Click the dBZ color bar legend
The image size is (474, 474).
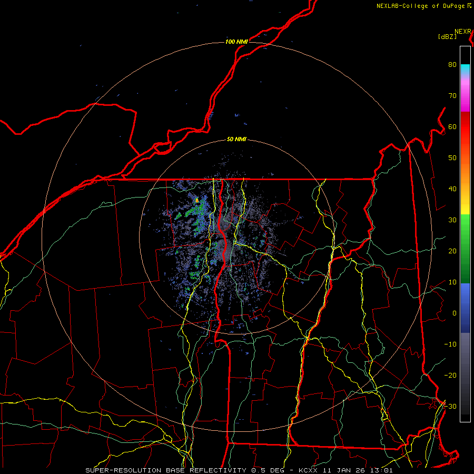(465, 234)
